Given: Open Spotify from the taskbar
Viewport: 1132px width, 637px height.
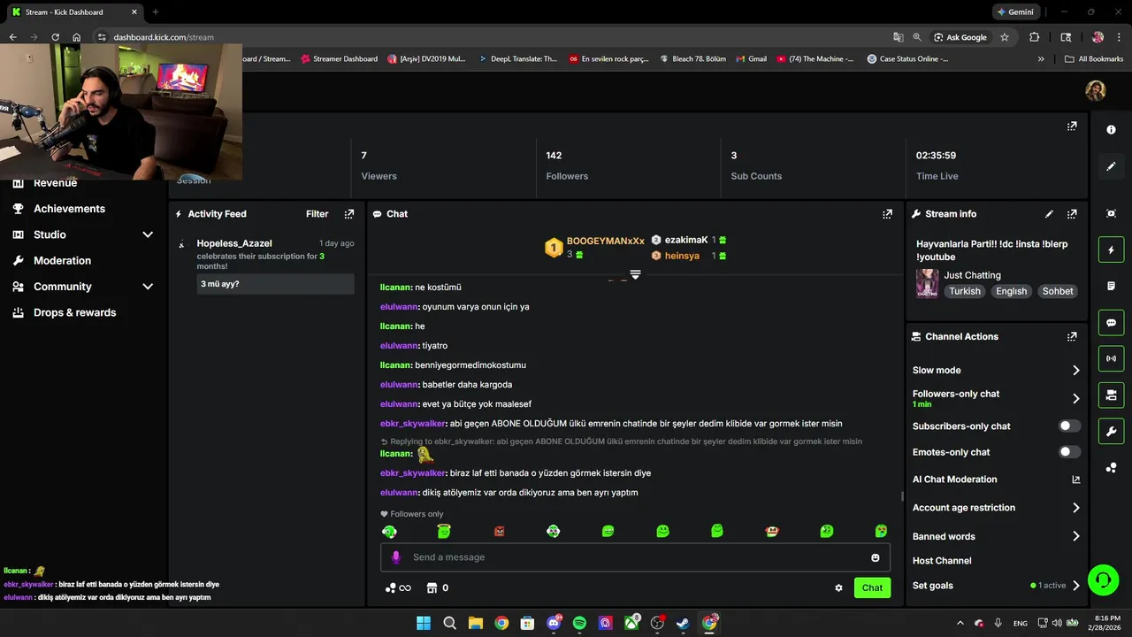Looking at the screenshot, I should [579, 623].
